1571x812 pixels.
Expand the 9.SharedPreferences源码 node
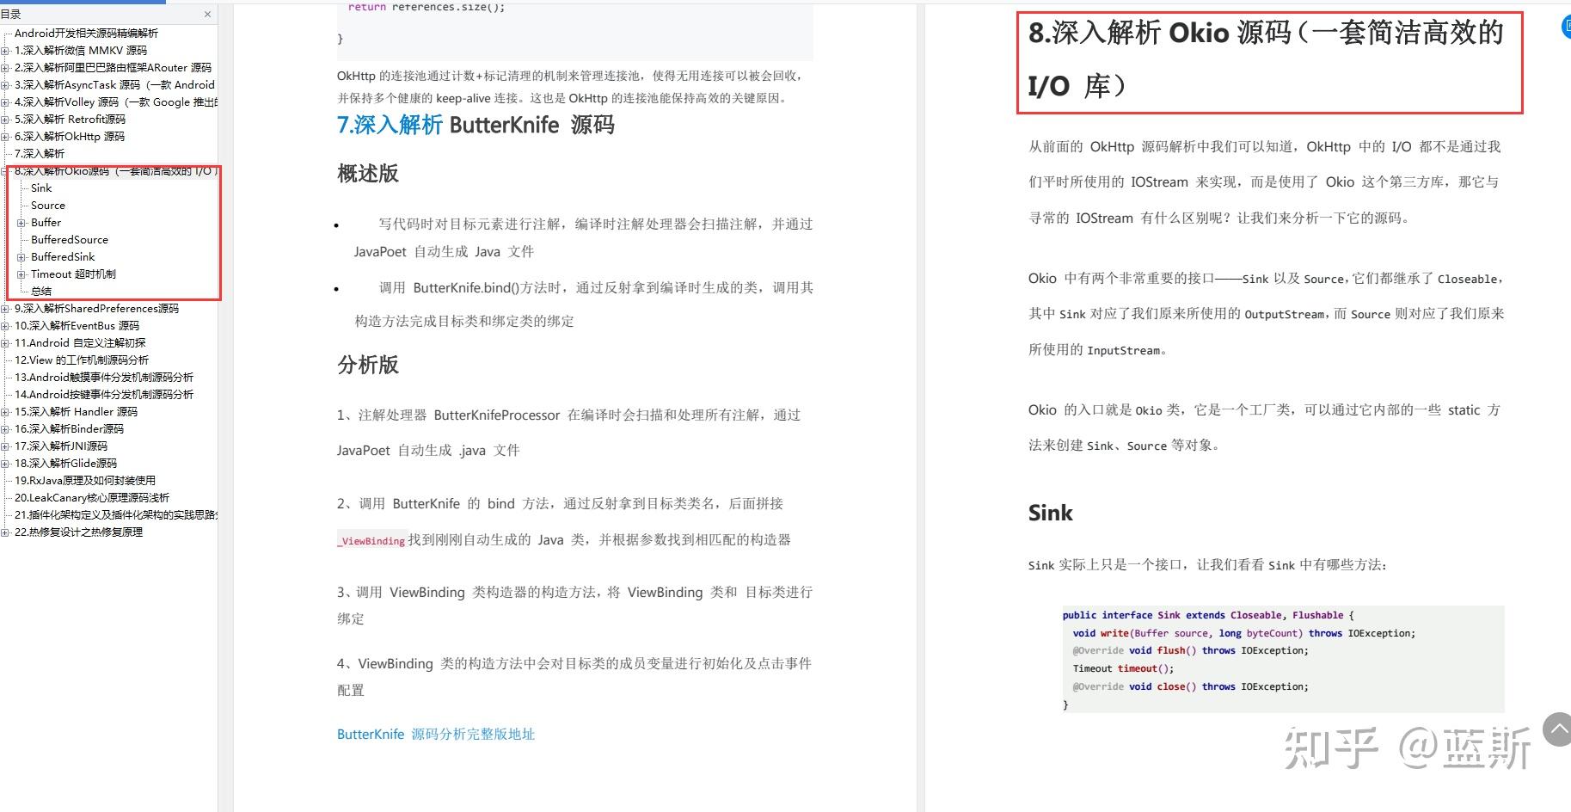pos(5,309)
